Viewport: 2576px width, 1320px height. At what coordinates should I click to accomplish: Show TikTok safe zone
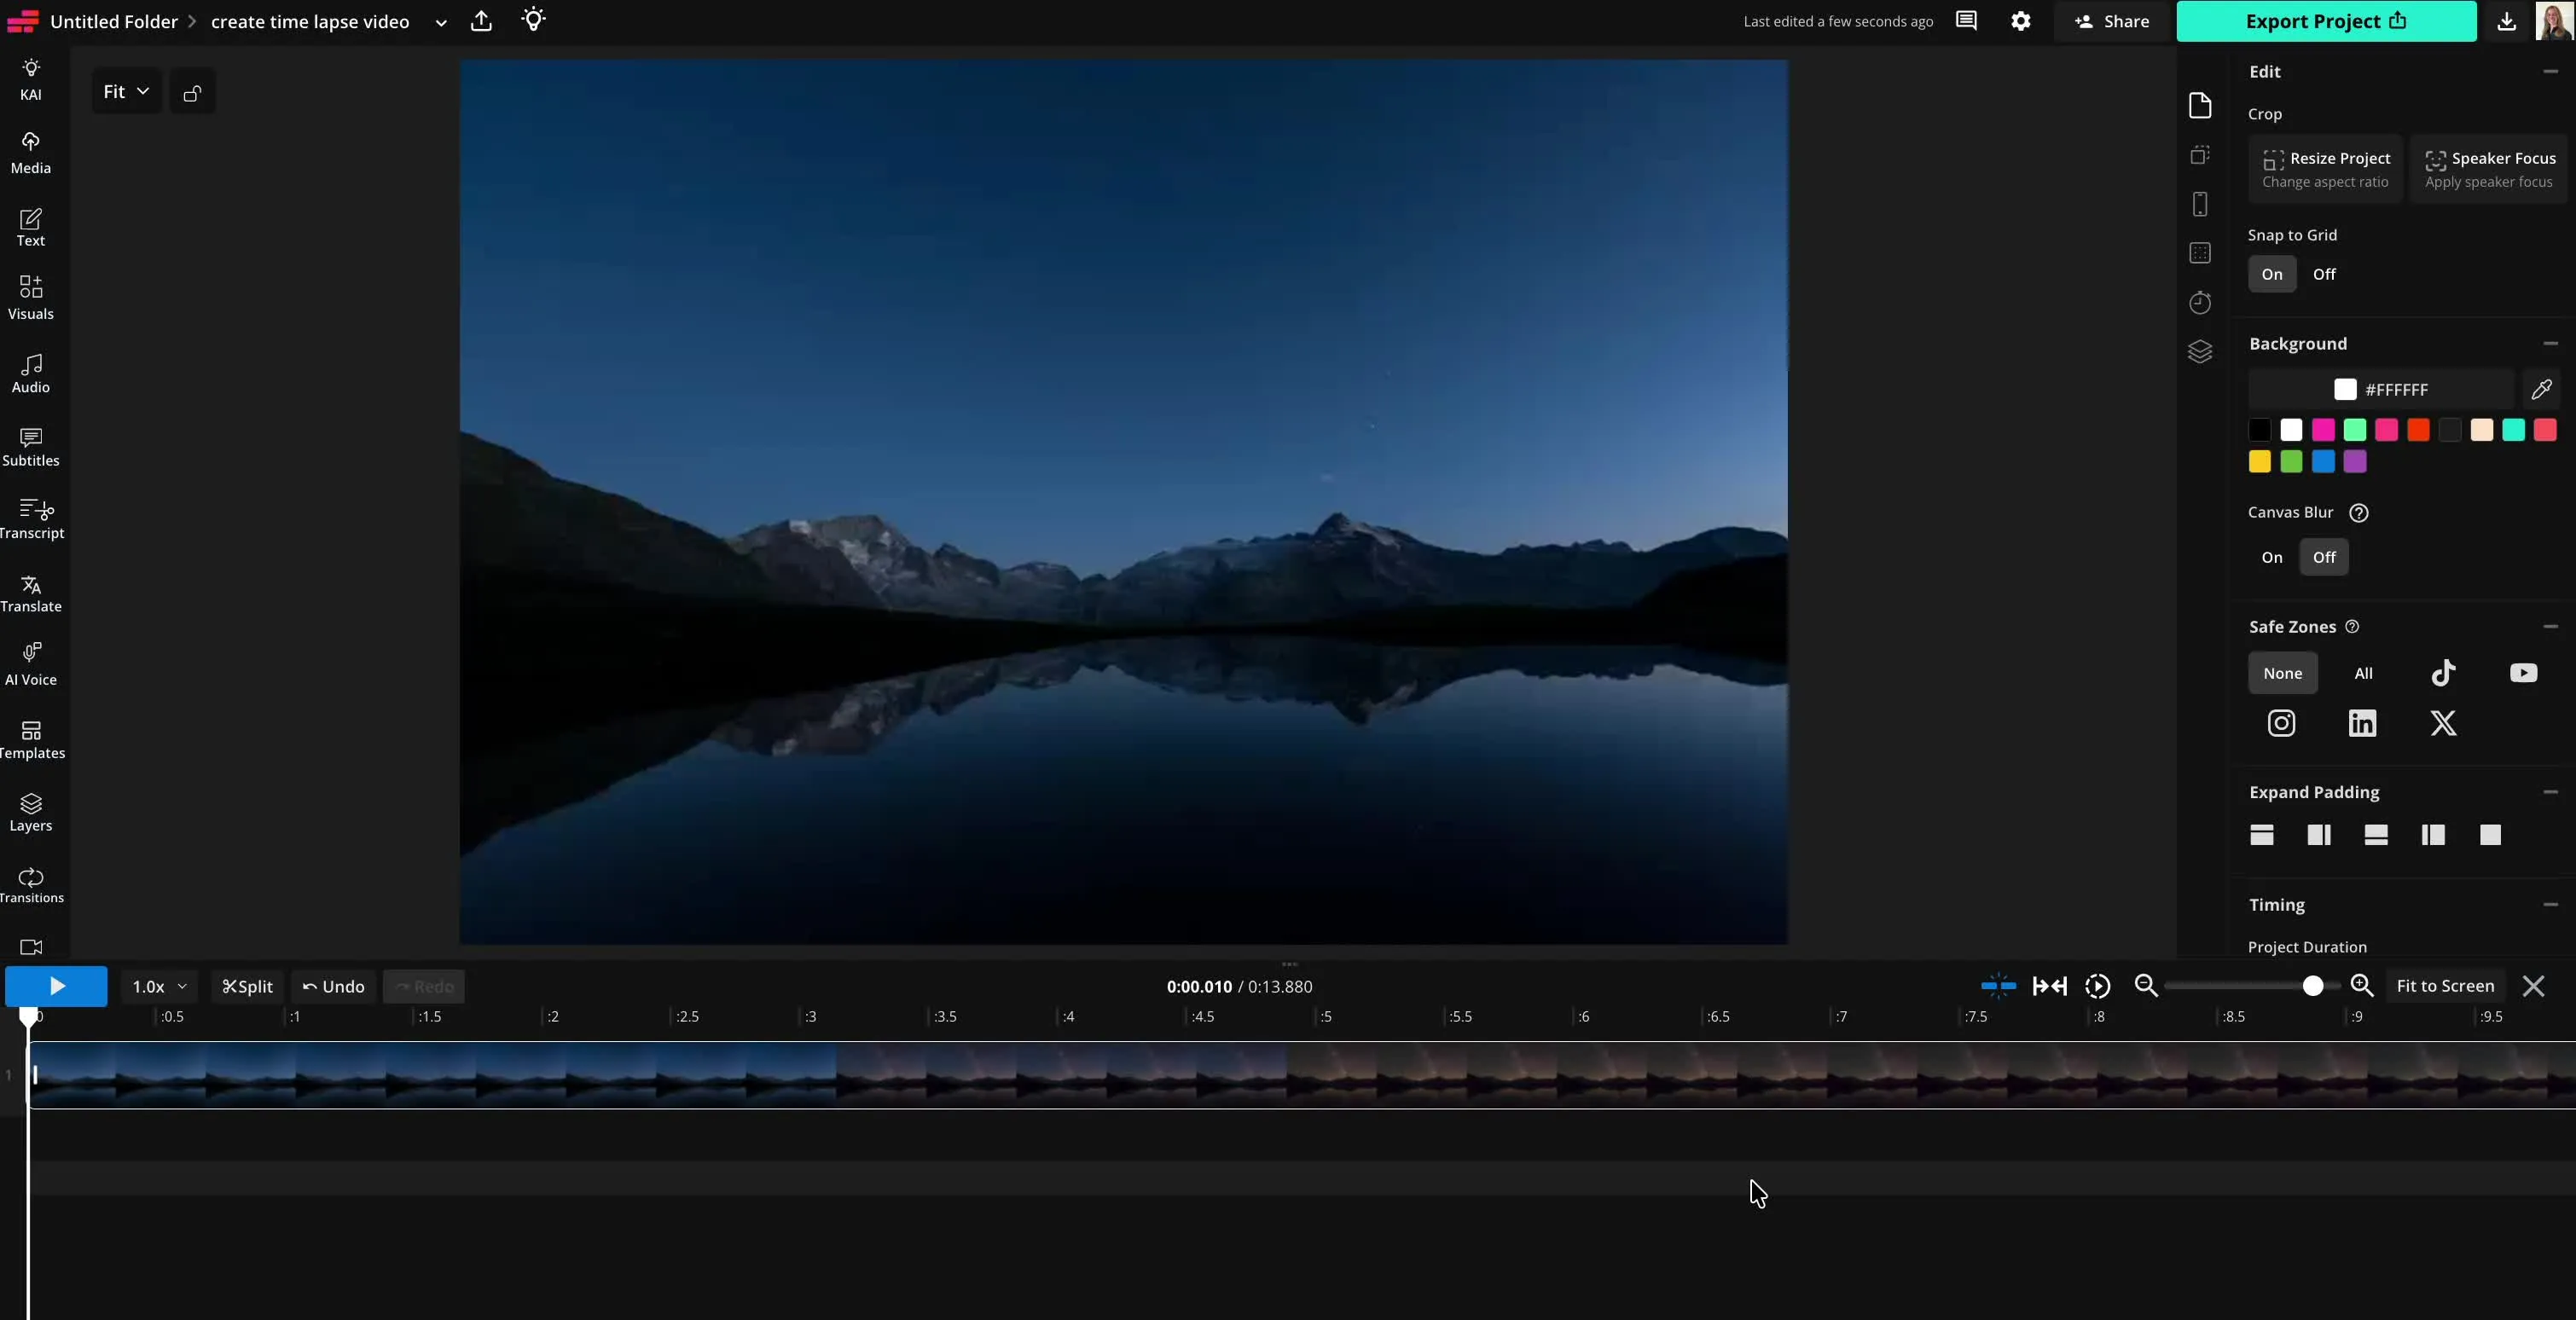pos(2443,673)
